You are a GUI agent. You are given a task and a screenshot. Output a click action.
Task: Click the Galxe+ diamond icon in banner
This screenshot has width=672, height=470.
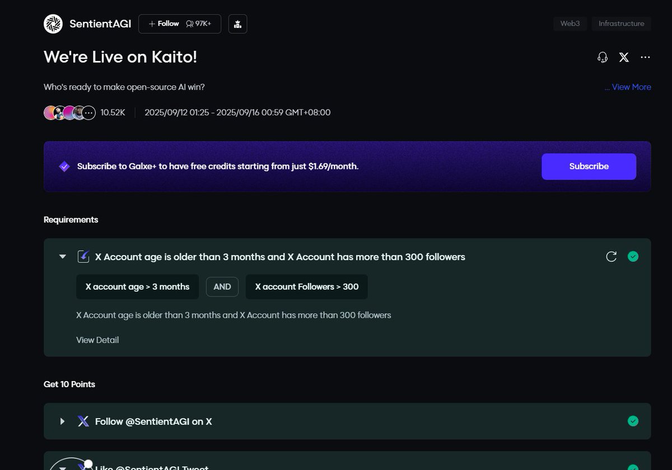(64, 166)
